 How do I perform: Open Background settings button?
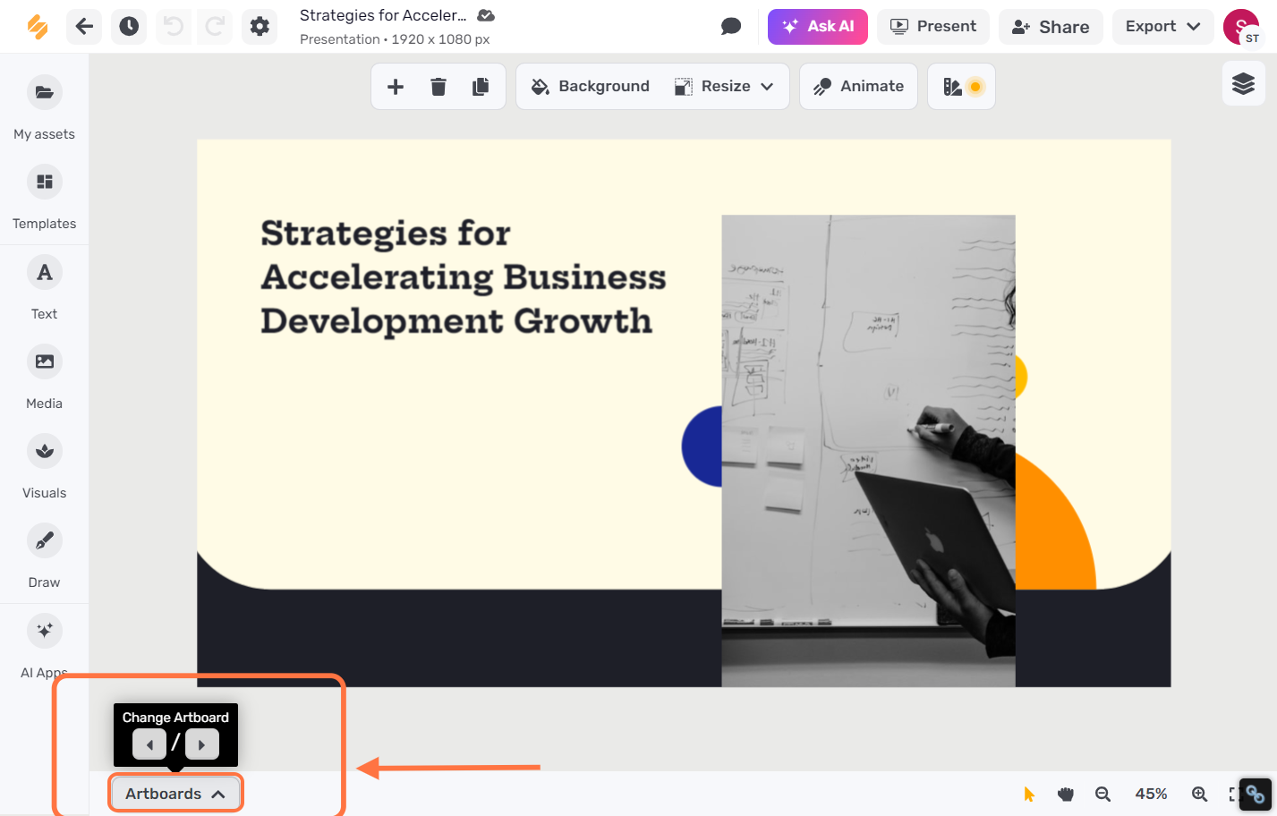pos(591,87)
